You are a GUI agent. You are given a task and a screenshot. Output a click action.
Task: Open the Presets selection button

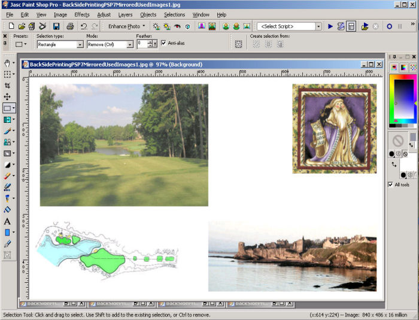22,44
